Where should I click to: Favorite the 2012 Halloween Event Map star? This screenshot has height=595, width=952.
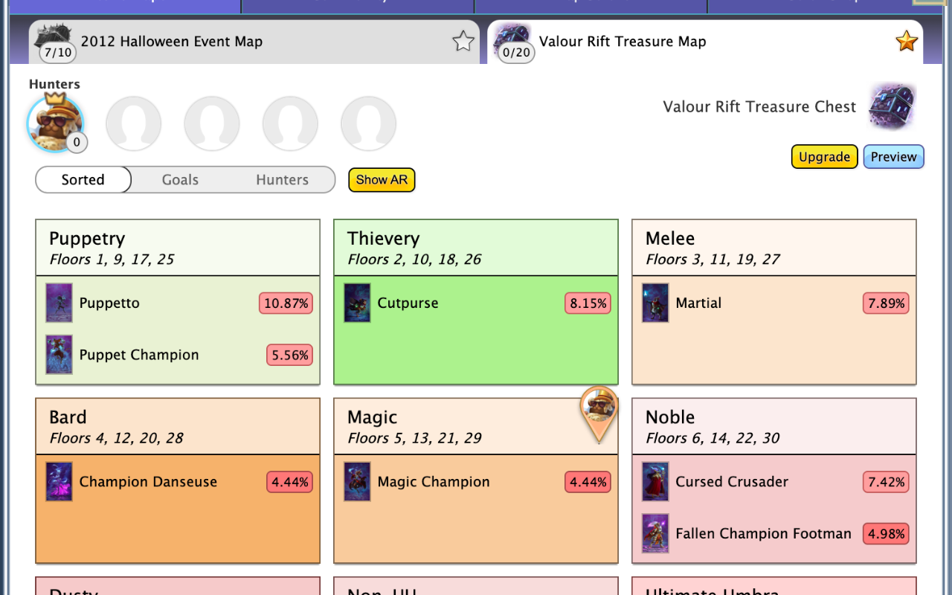(463, 42)
